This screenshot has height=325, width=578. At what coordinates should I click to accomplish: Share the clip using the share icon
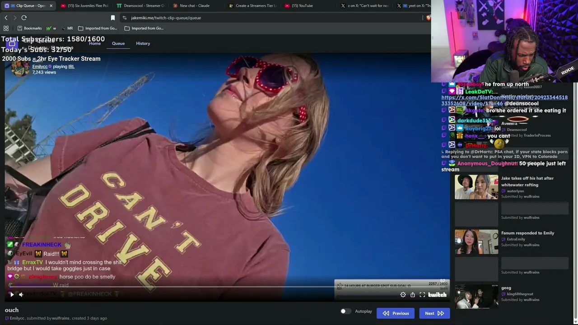coord(413,295)
